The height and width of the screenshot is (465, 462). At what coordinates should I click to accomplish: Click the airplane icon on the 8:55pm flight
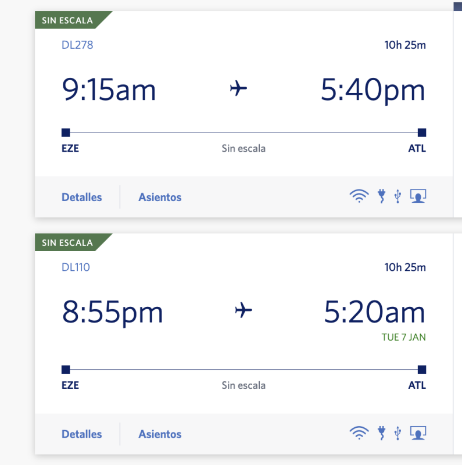click(x=243, y=310)
